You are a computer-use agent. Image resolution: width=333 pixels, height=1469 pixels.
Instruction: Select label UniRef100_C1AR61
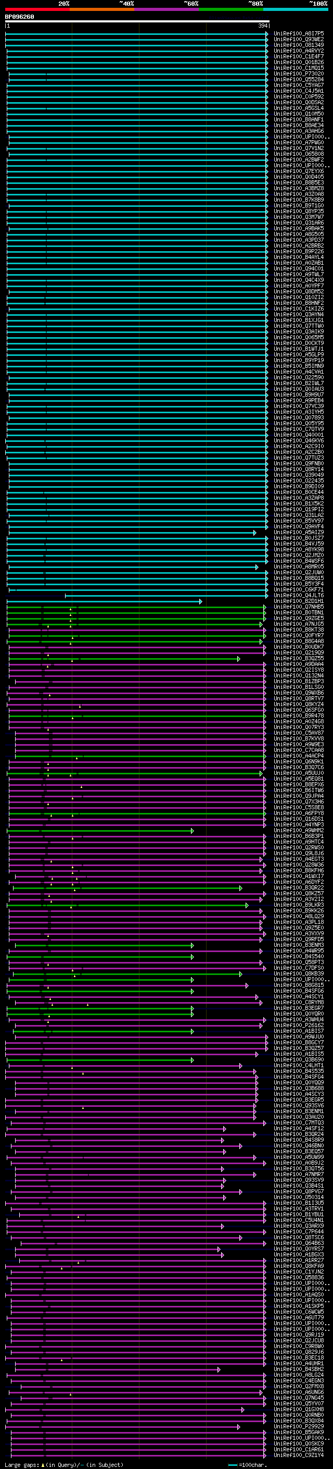pos(299,1449)
